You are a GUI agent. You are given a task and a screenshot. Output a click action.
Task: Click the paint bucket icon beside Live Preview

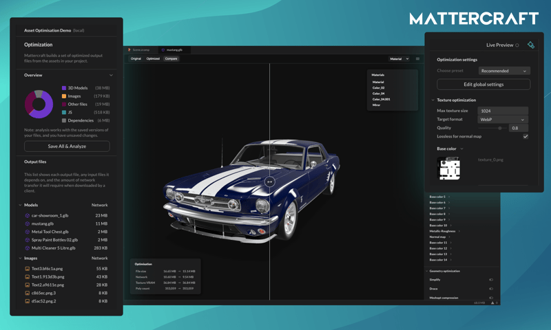(530, 45)
